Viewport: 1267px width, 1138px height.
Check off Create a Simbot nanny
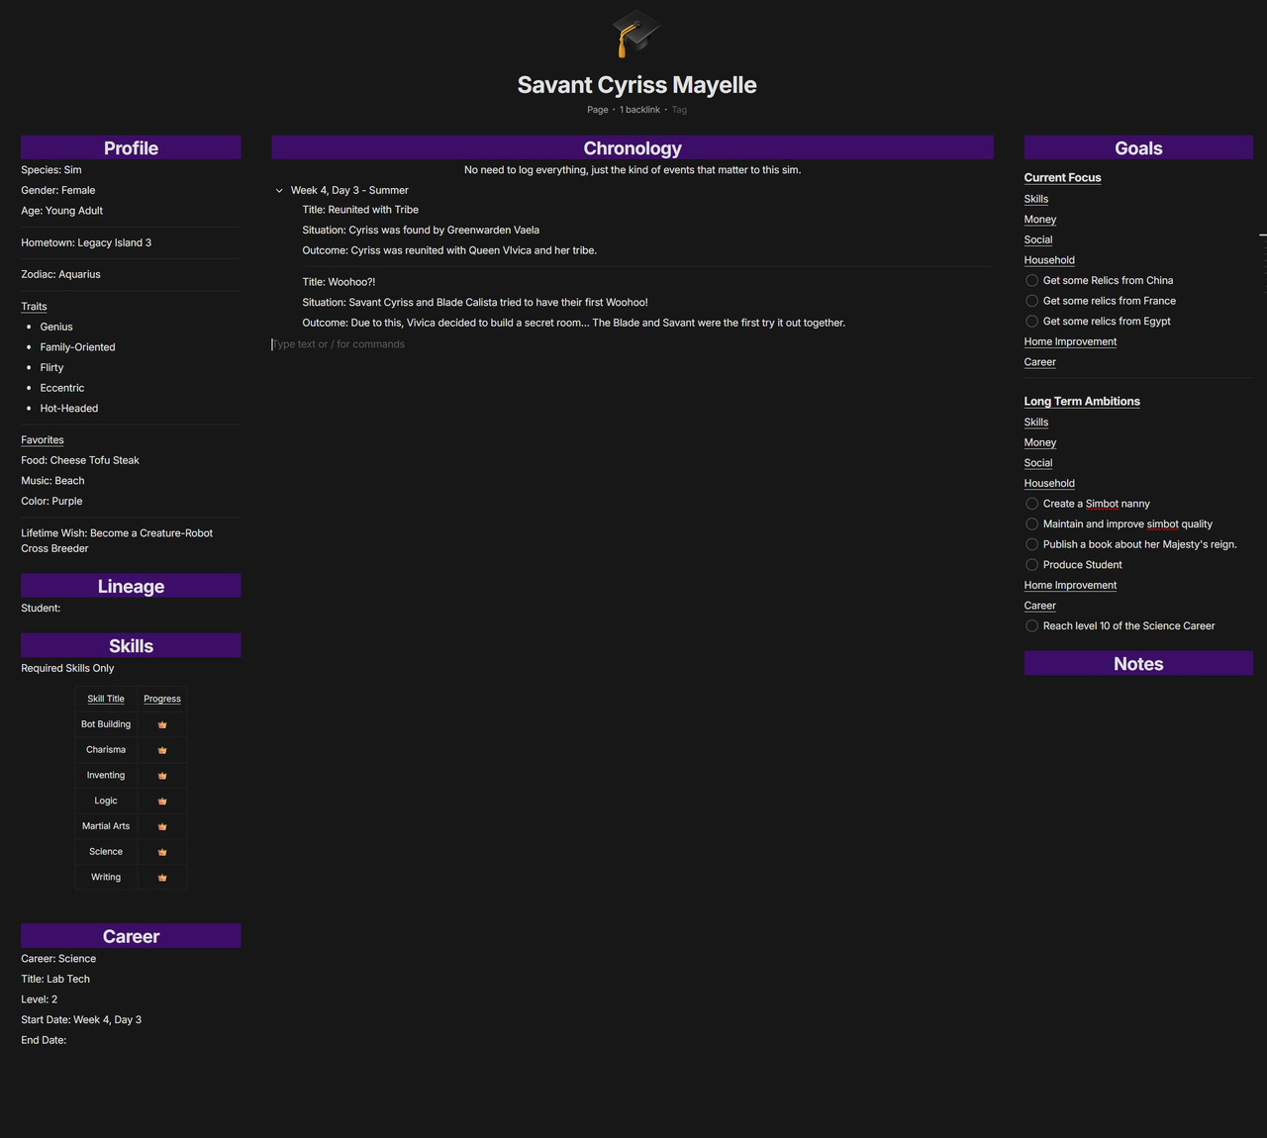click(x=1031, y=504)
